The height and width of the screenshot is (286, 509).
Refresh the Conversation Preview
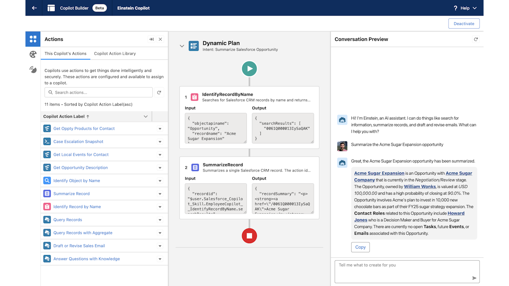pyautogui.click(x=476, y=39)
